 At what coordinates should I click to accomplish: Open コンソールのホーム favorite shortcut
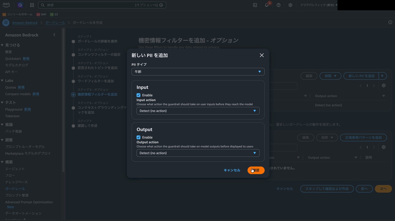(x=17, y=14)
